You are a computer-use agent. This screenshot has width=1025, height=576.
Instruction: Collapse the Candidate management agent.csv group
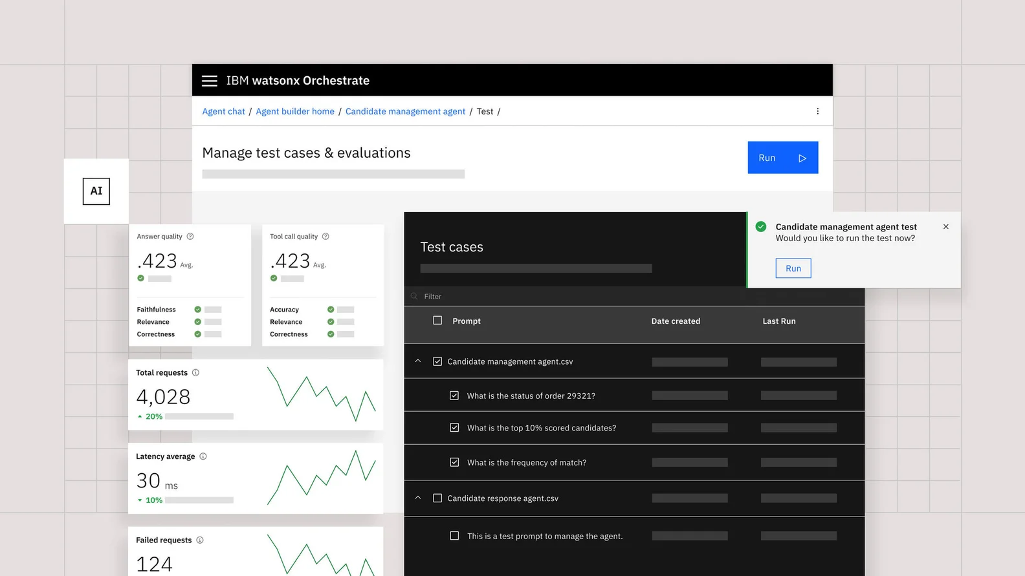pos(418,361)
